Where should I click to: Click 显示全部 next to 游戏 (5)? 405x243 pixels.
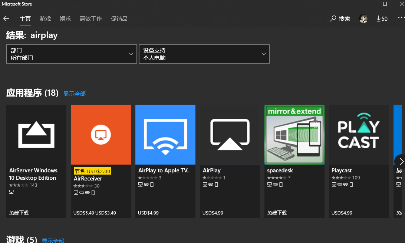pyautogui.click(x=53, y=240)
